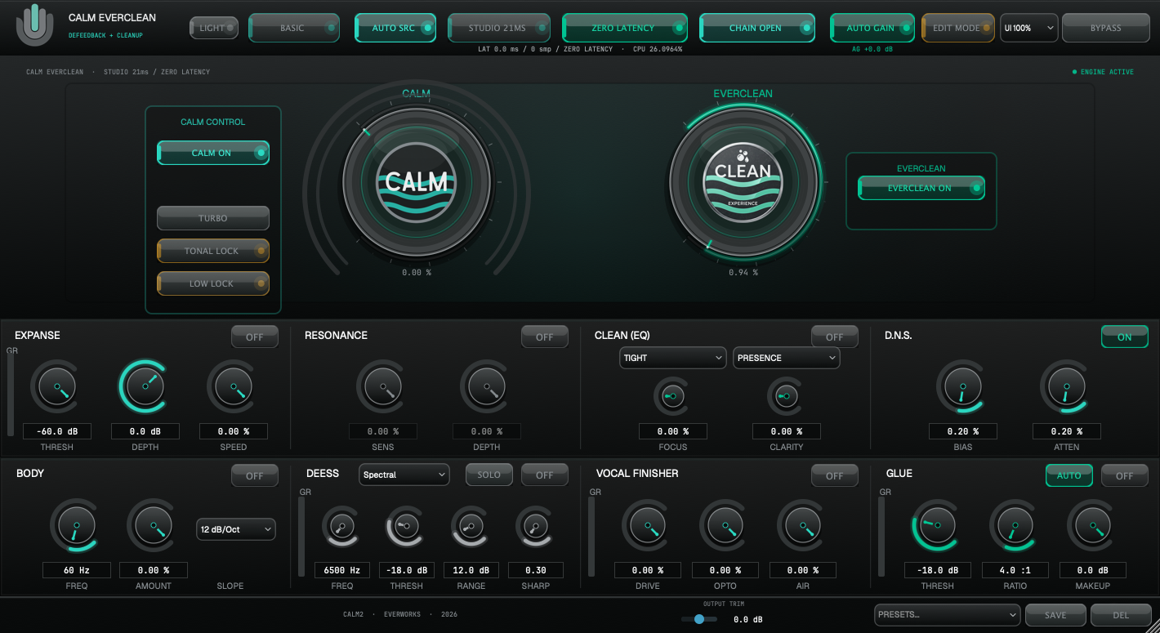Image resolution: width=1160 pixels, height=633 pixels.
Task: Toggle LOW LOCK
Action: click(x=213, y=283)
